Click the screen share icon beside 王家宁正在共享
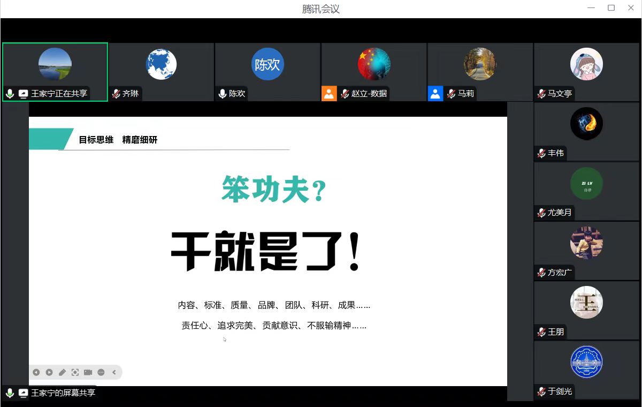This screenshot has height=407, width=642. [x=23, y=94]
